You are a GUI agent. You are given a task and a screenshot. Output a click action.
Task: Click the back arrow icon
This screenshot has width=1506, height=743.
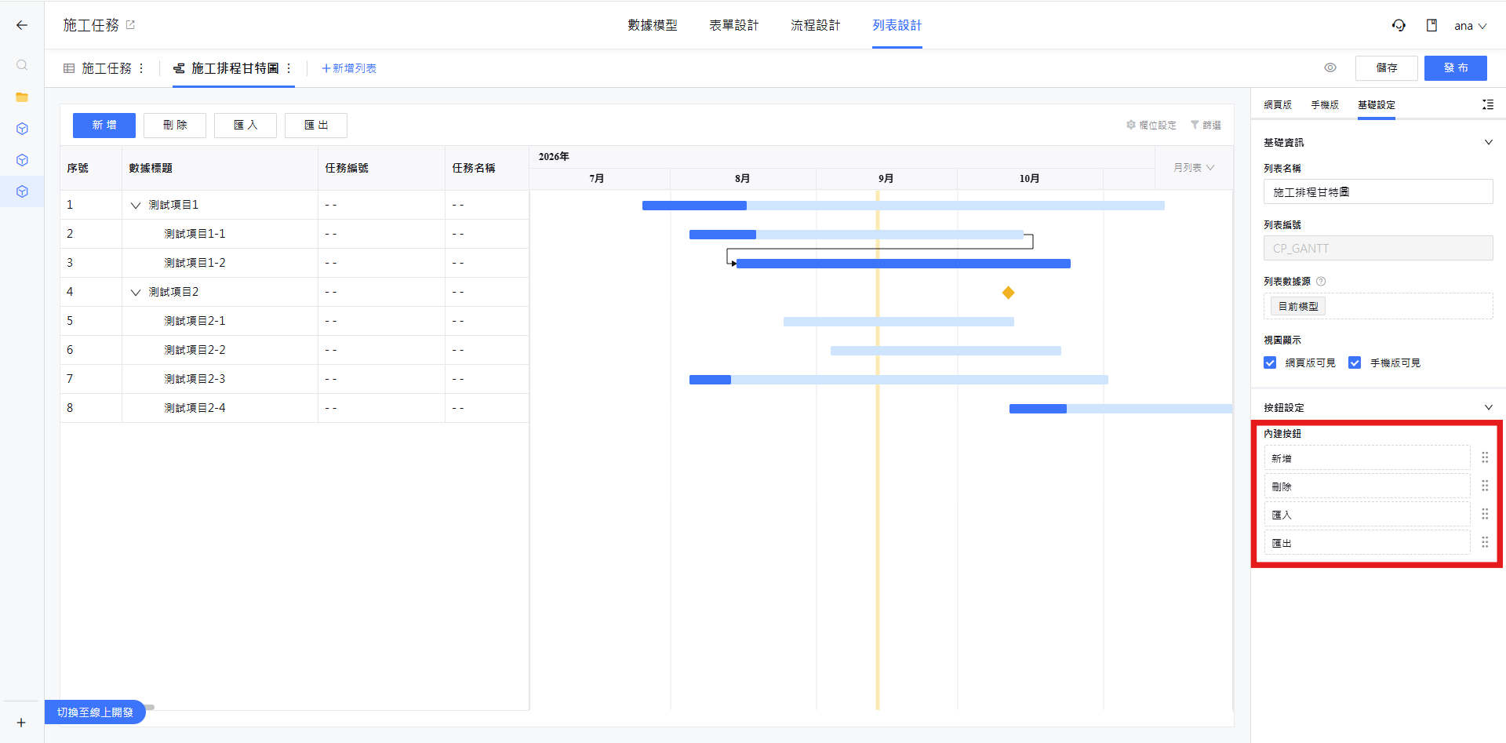point(22,25)
